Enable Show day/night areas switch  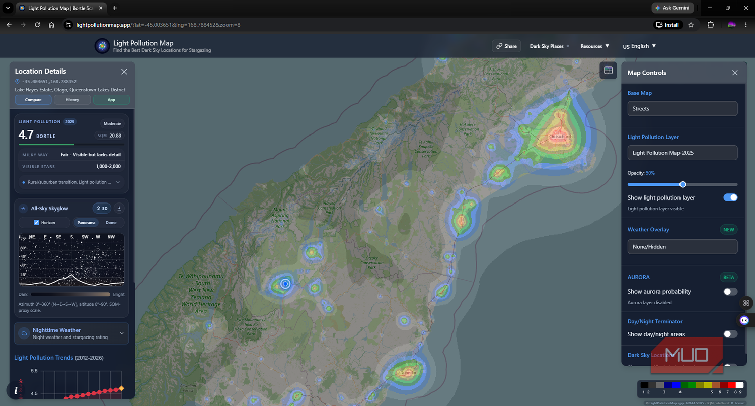coord(730,334)
